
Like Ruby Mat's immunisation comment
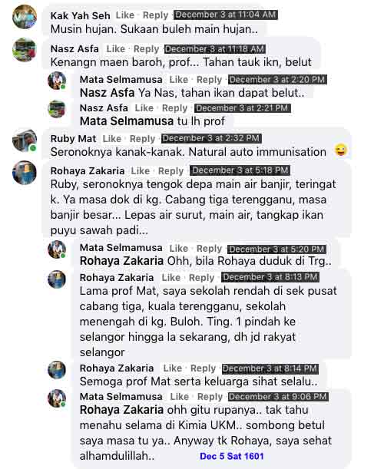click(112, 138)
